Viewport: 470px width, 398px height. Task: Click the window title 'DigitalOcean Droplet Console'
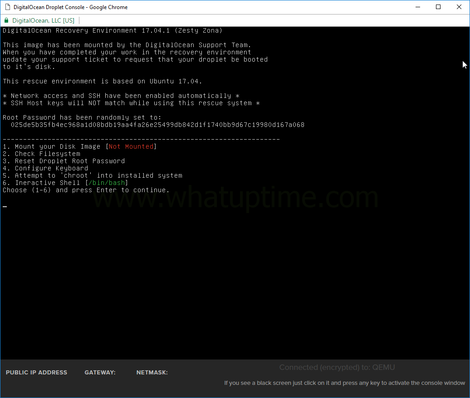click(x=70, y=7)
